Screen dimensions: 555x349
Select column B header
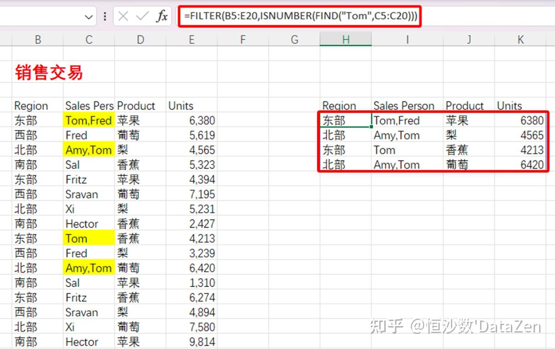click(x=38, y=40)
